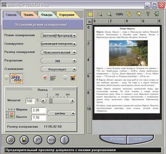Open the Разрешение 300 dropdown
This screenshot has width=166, height=154.
[x=59, y=61]
